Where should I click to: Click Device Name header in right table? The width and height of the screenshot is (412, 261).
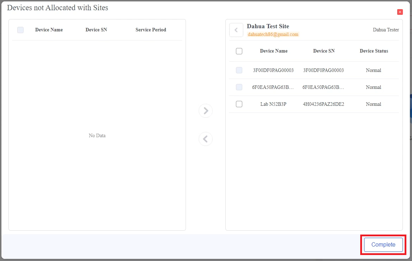(x=274, y=51)
